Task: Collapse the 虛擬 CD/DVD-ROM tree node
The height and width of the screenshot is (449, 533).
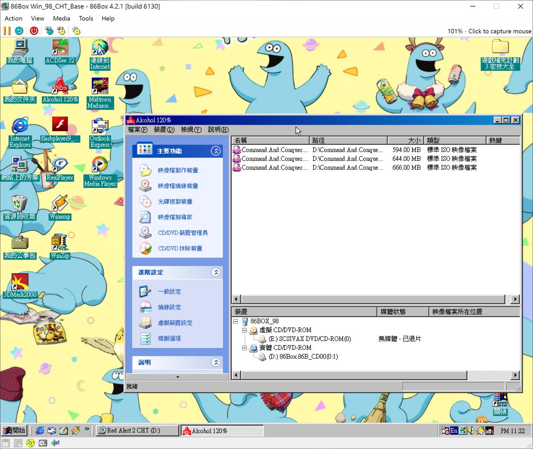Action: point(244,330)
